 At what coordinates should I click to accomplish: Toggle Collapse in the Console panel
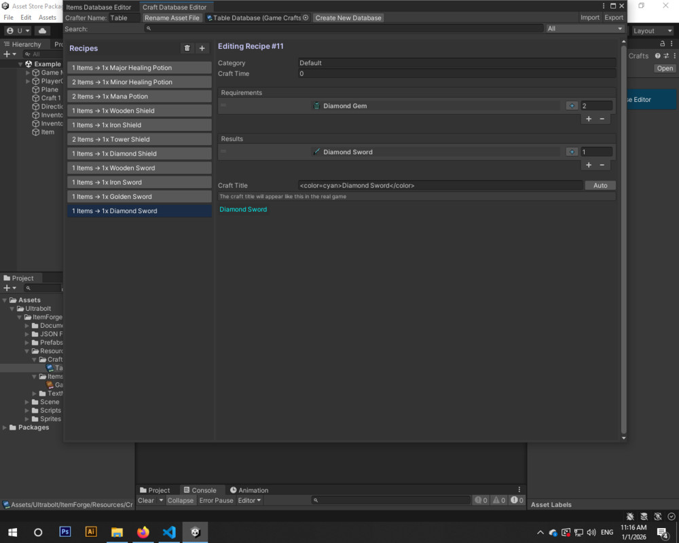point(180,500)
